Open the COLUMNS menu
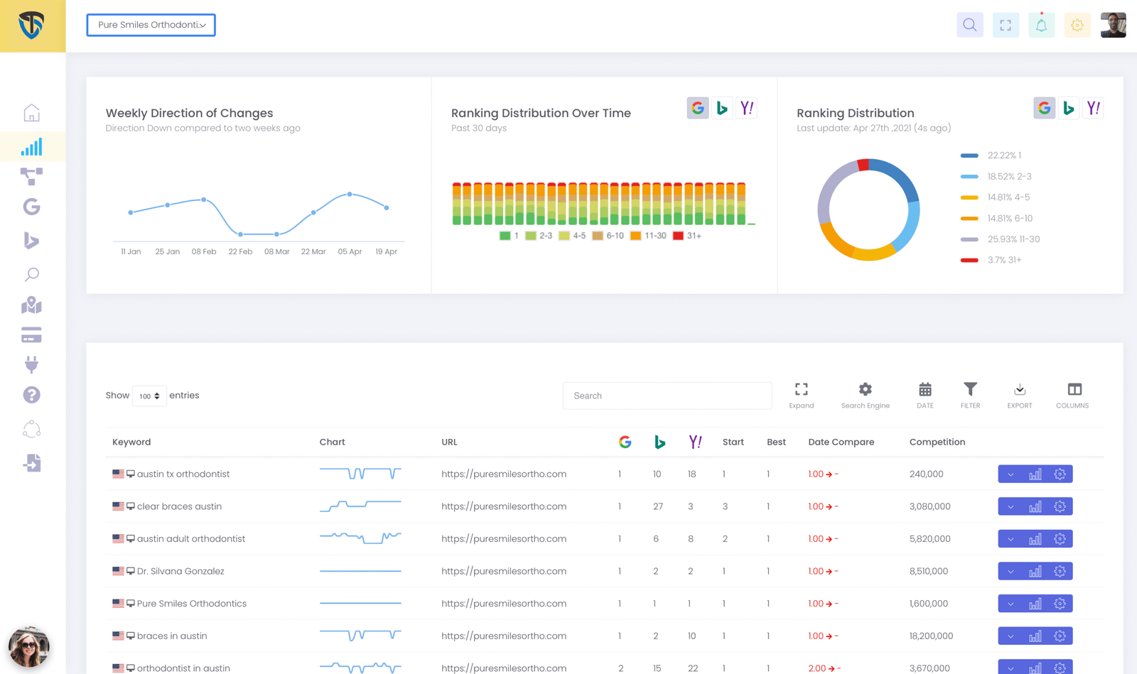Image resolution: width=1137 pixels, height=674 pixels. [x=1072, y=396]
